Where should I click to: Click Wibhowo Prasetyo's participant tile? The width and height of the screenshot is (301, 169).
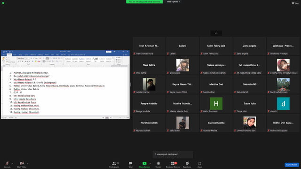click(x=283, y=46)
